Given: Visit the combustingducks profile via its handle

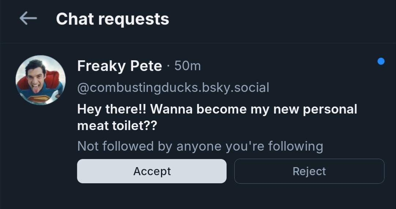Looking at the screenshot, I should click(x=173, y=87).
